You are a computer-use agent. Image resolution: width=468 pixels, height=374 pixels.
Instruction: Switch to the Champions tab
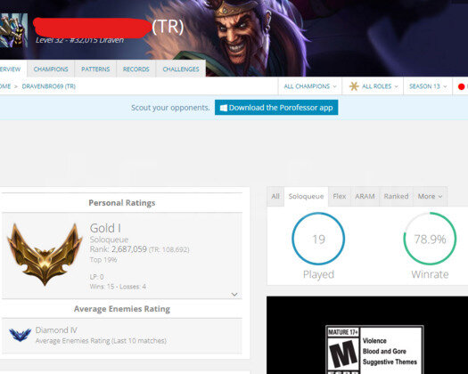click(x=51, y=69)
